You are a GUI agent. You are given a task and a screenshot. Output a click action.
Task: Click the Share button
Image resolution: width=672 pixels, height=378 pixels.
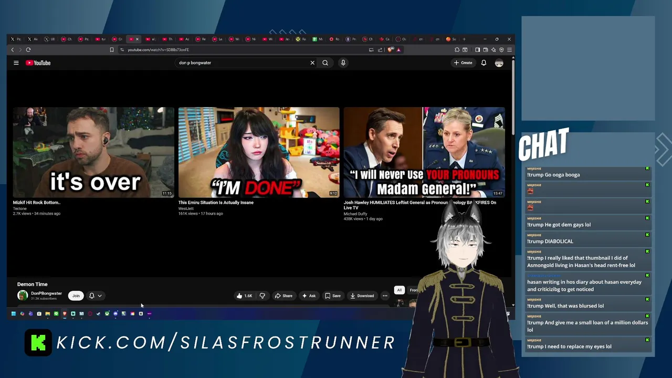(x=283, y=296)
